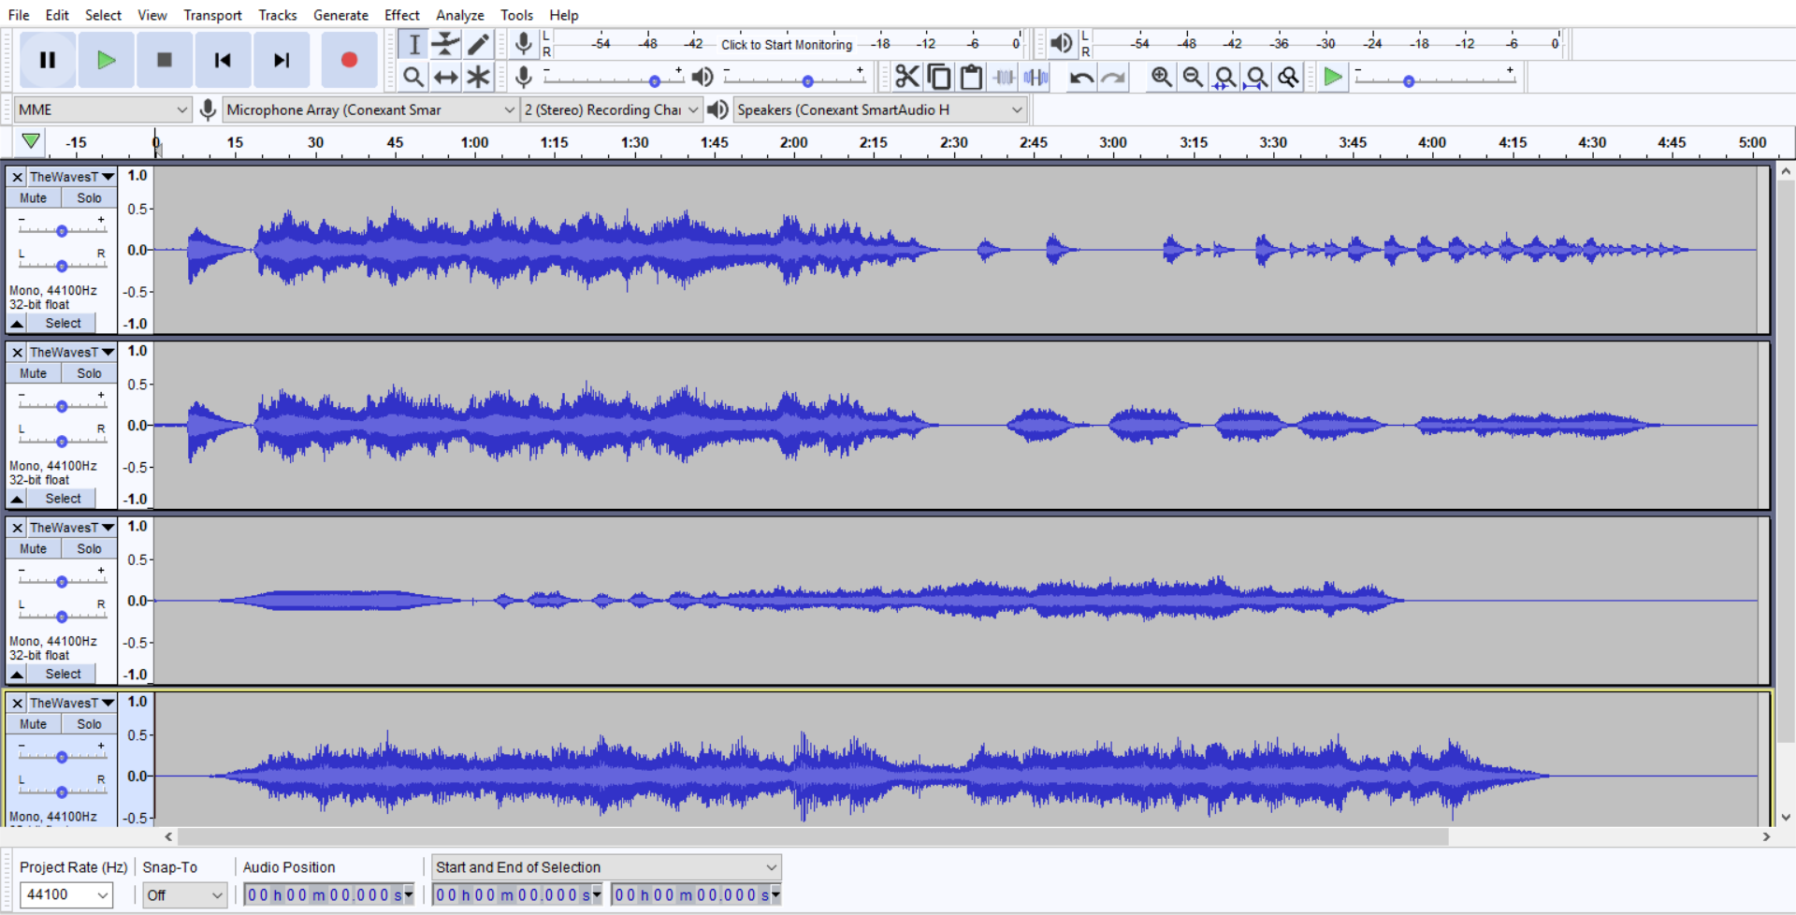
Task: Click Fit Selection to Width icon
Action: click(x=1224, y=77)
